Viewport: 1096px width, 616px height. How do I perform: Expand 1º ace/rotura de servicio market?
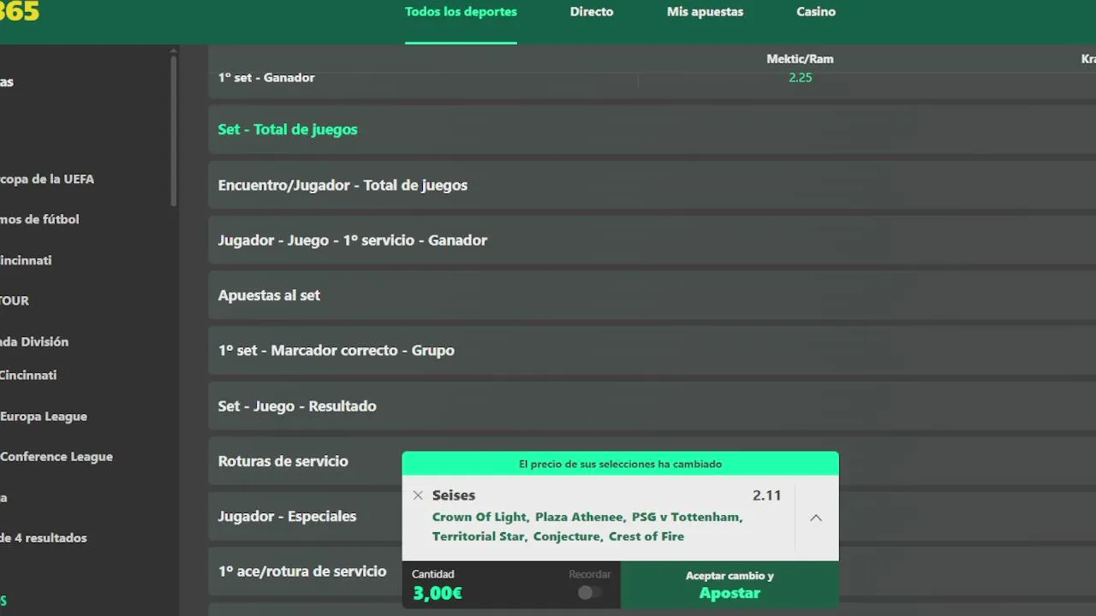coord(305,572)
